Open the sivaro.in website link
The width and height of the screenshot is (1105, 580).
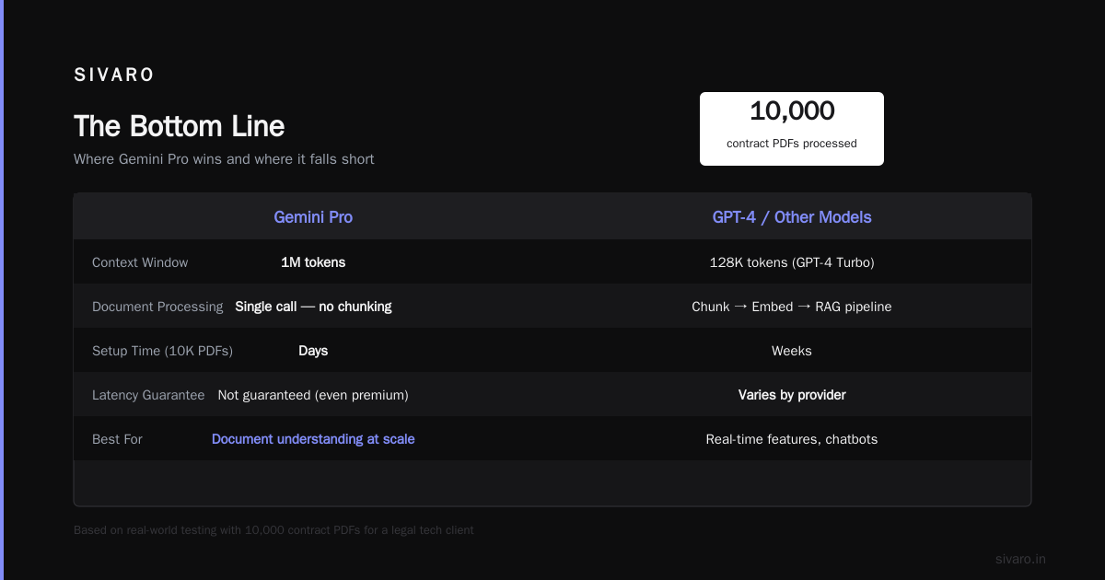pos(1020,559)
